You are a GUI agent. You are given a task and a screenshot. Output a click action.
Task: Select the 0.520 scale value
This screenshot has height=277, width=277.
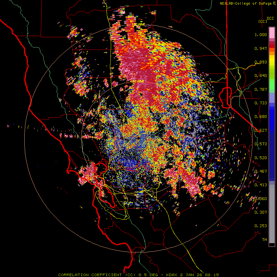click(x=261, y=158)
